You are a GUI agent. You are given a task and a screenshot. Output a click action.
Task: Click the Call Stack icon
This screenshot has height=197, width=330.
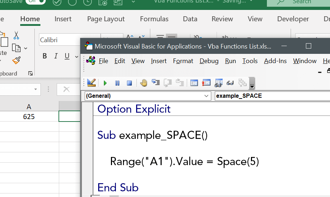click(x=242, y=83)
